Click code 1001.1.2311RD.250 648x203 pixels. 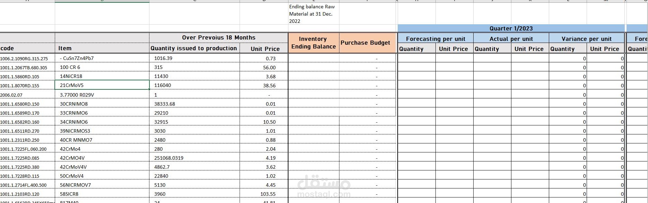tap(27, 140)
